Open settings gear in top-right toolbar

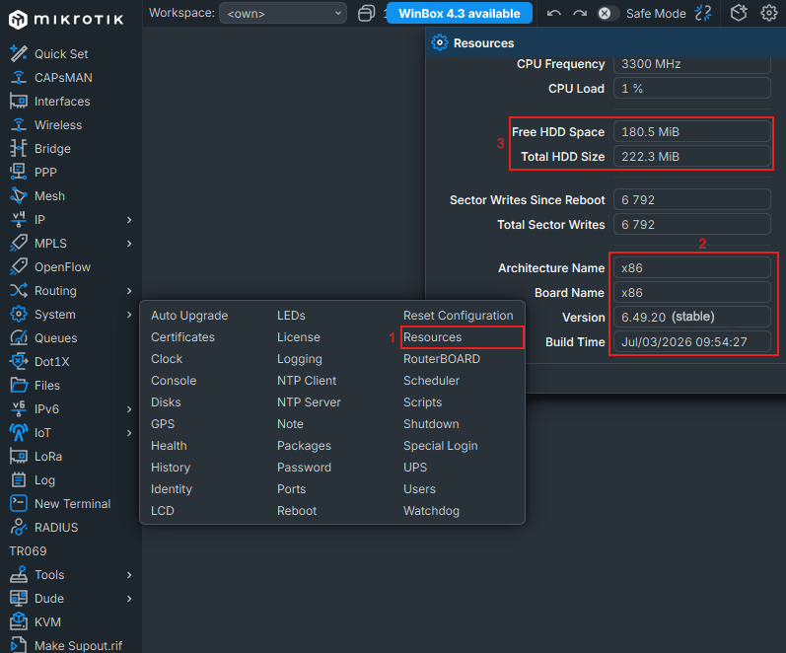[768, 13]
